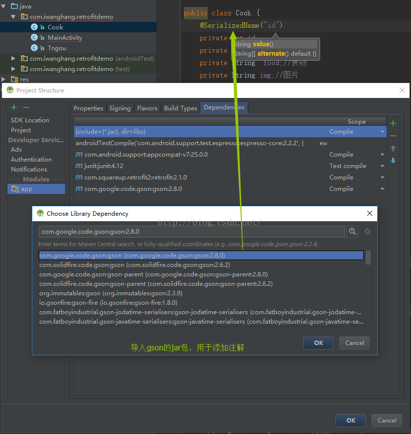The image size is (411, 434).
Task: Select io.gsonfire:gson-fire result
Action: (x=201, y=303)
